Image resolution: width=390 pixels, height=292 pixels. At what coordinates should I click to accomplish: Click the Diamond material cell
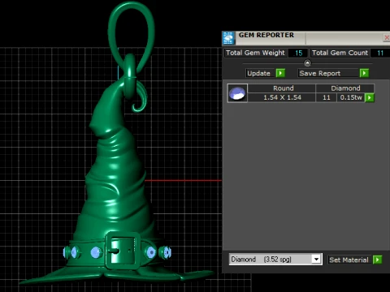tap(345, 88)
